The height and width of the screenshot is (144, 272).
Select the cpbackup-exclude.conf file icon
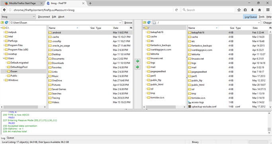coord(190,107)
